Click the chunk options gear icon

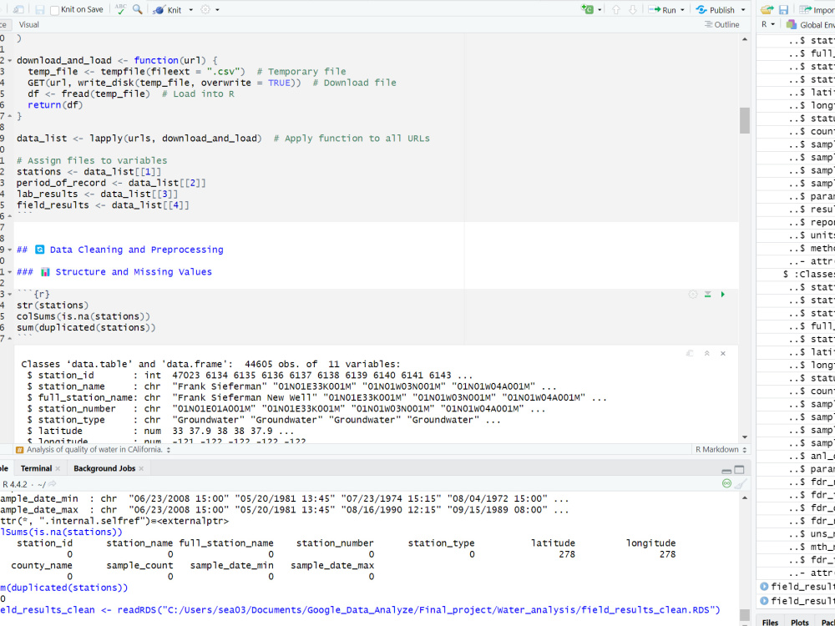pyautogui.click(x=692, y=295)
